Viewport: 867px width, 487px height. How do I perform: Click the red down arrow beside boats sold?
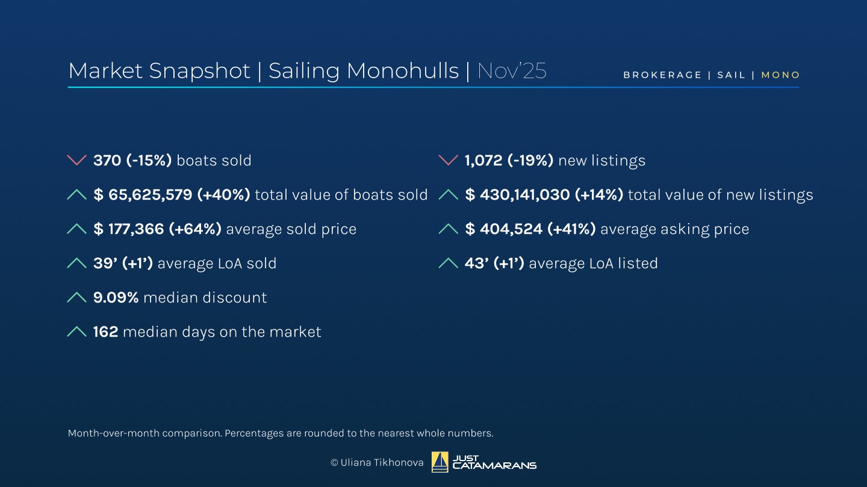point(76,161)
